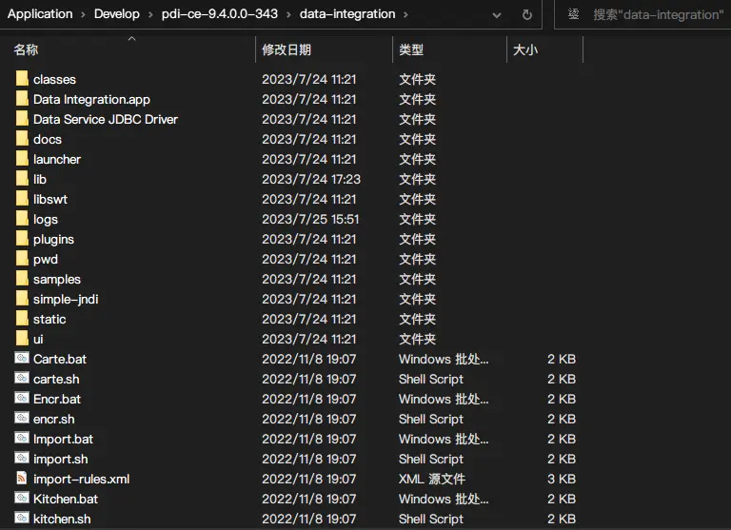This screenshot has width=731, height=530.
Task: Expand chevron after Application breadcrumb
Action: click(x=84, y=15)
